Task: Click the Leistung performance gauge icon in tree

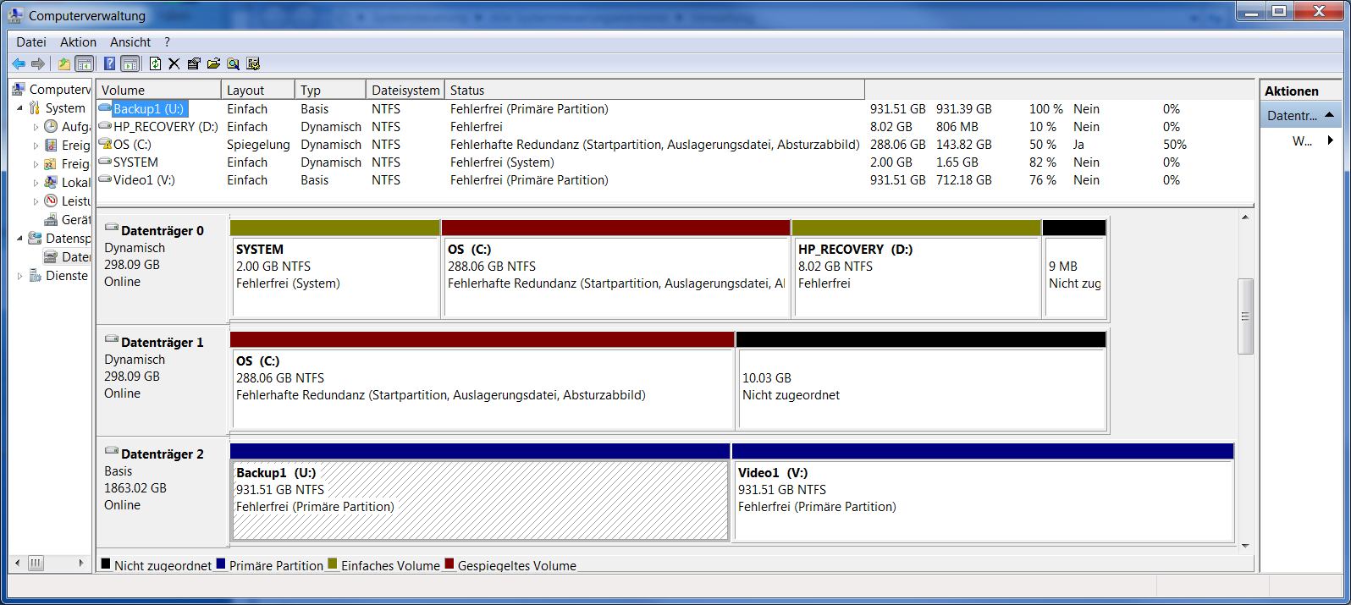Action: tap(51, 201)
